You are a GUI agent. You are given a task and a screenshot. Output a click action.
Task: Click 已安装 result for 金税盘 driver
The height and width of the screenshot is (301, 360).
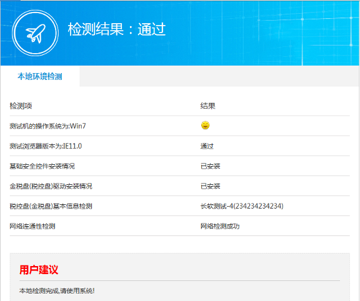[210, 186]
